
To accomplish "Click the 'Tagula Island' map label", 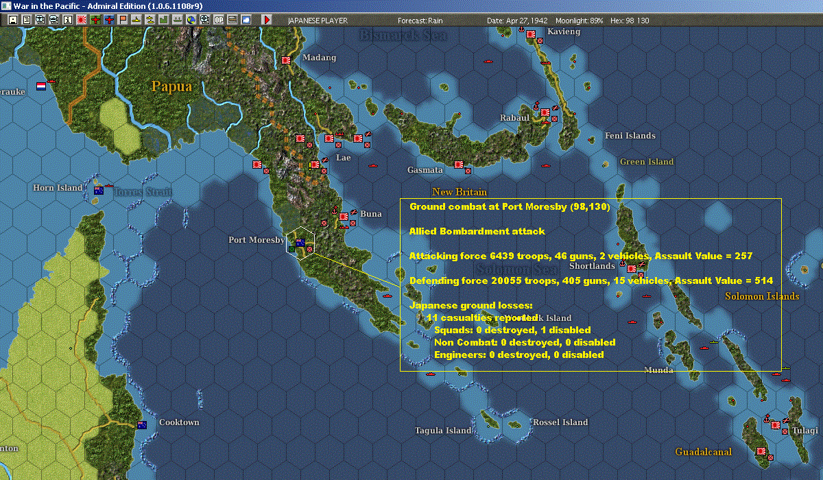I will pos(443,431).
